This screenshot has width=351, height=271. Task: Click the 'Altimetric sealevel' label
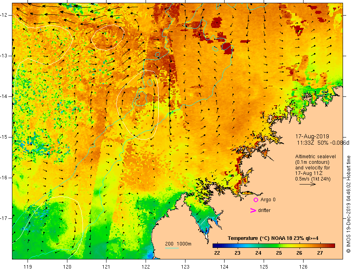(x=316, y=157)
